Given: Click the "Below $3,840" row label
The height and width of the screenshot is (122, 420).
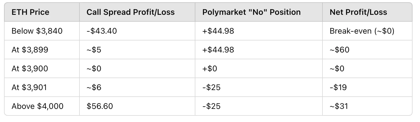Looking at the screenshot, I should pos(37,31).
